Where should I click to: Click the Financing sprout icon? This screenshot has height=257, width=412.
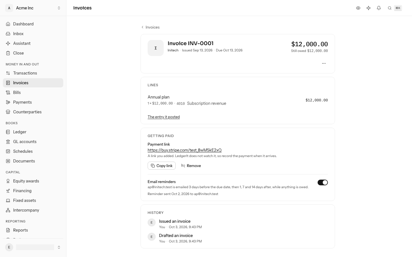[8, 191]
